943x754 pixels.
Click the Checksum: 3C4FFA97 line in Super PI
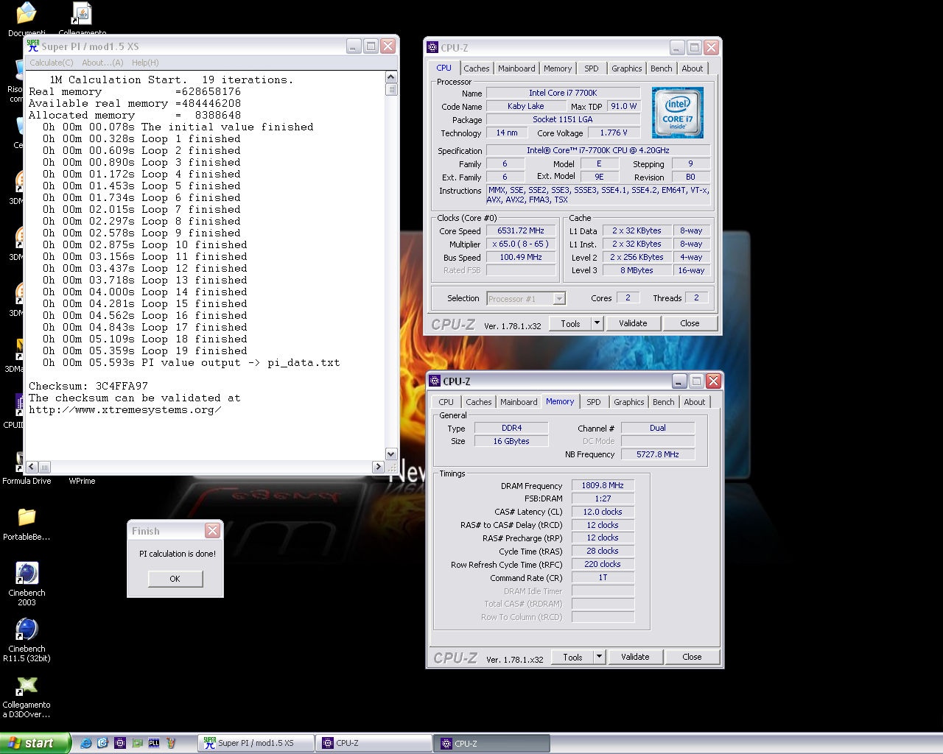tap(88, 386)
